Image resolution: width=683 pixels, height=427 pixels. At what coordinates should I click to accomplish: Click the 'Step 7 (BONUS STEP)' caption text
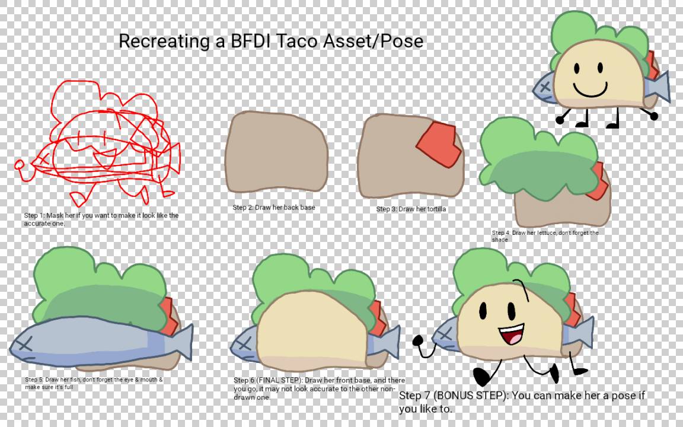(522, 401)
